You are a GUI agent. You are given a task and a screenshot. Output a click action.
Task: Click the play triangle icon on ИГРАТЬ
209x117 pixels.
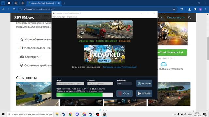coord(139,93)
